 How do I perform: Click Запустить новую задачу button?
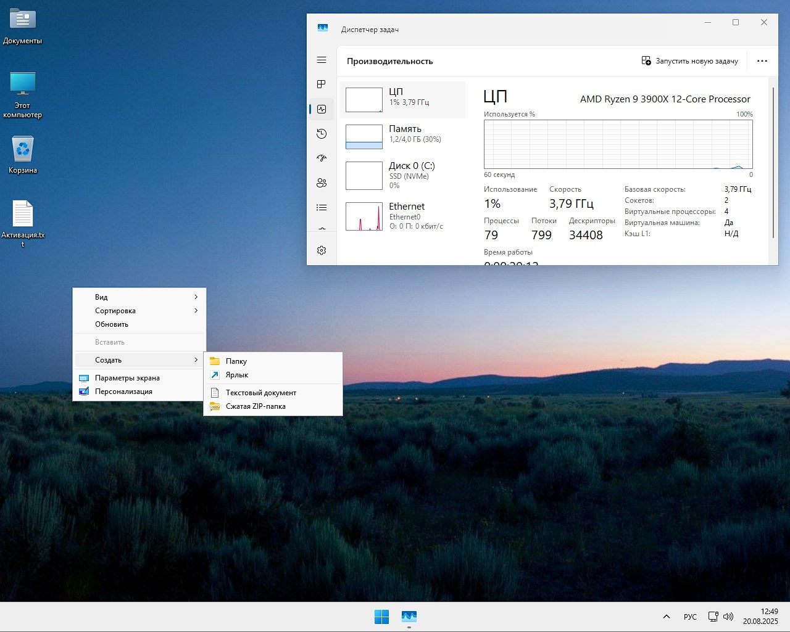click(x=690, y=61)
